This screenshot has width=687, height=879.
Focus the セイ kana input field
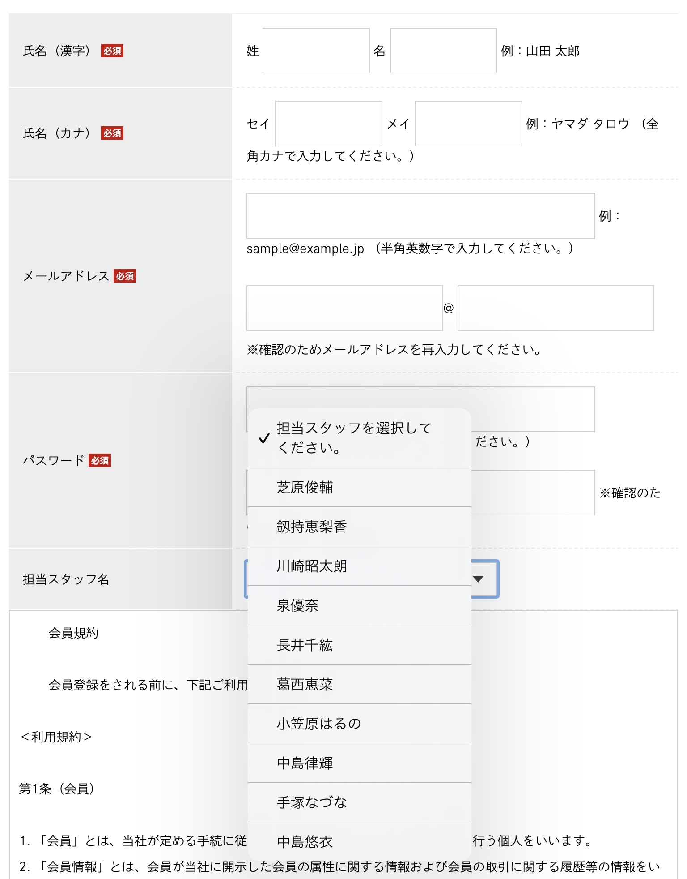[x=328, y=124]
